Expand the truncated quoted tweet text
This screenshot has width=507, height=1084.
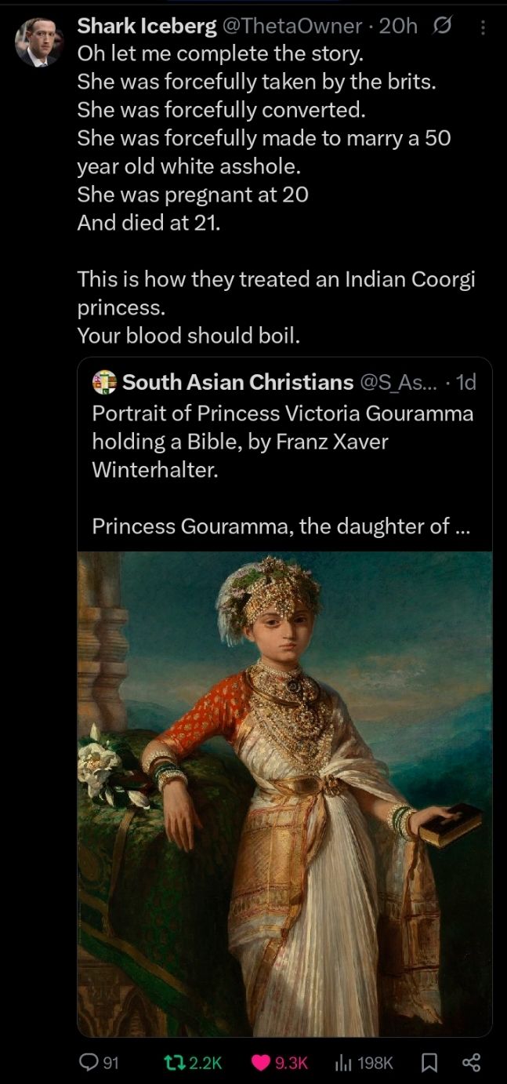281,526
